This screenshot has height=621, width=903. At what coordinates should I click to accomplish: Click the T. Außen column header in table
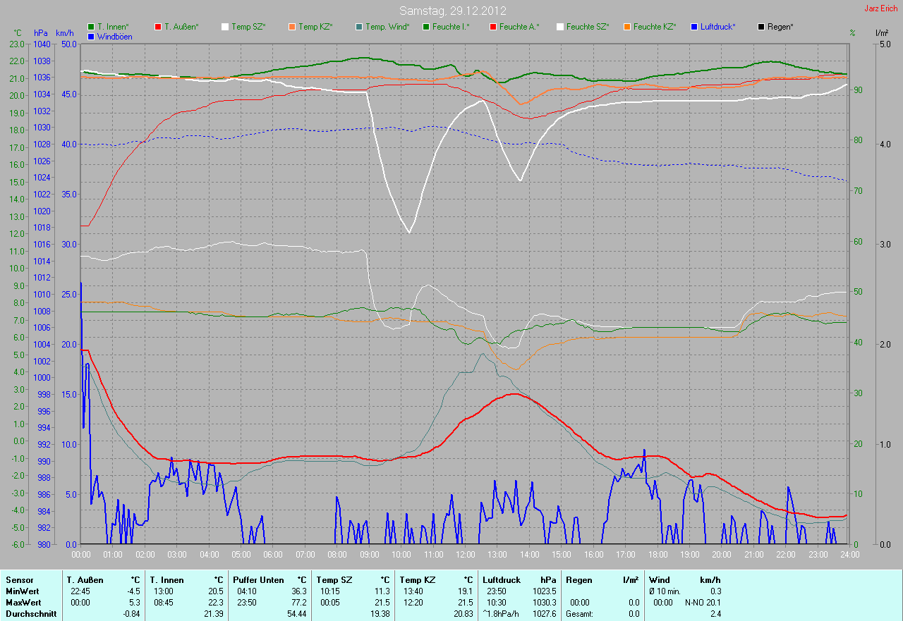coord(85,579)
